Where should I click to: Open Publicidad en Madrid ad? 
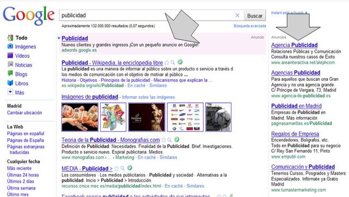(296, 106)
